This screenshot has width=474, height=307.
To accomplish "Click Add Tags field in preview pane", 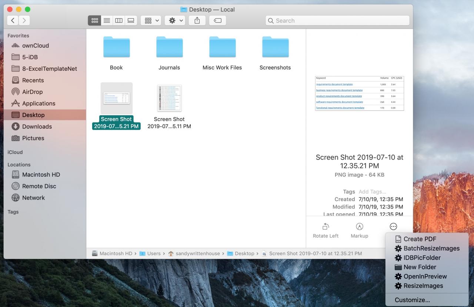I will point(373,191).
